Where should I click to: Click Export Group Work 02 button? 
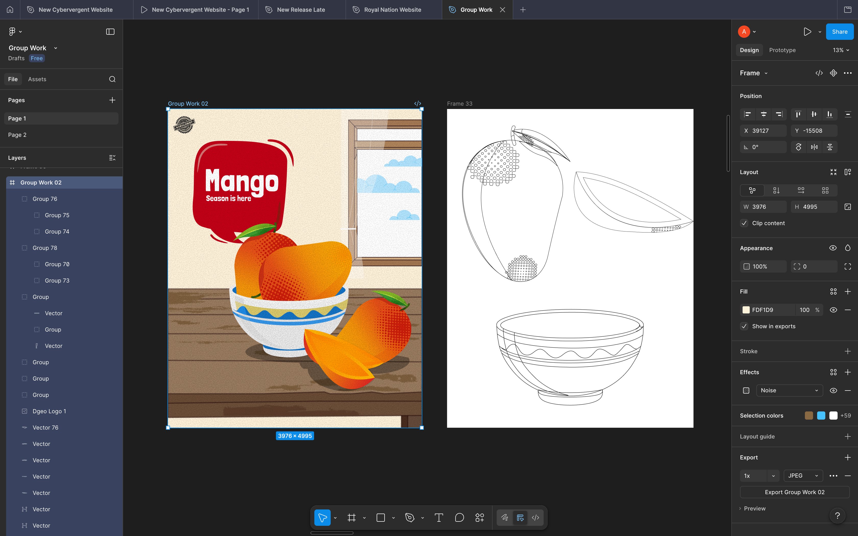click(794, 492)
